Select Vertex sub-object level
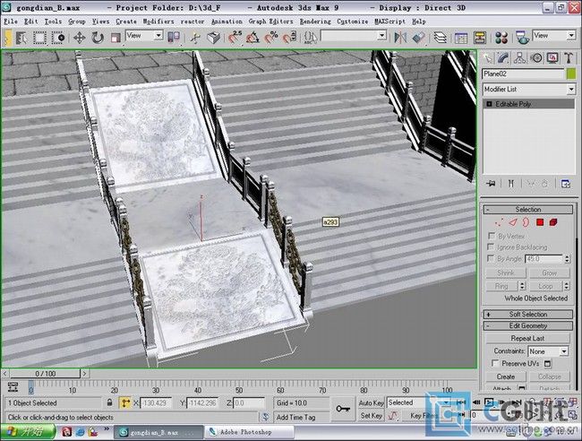Viewport: 582px width, 441px height. coord(500,222)
